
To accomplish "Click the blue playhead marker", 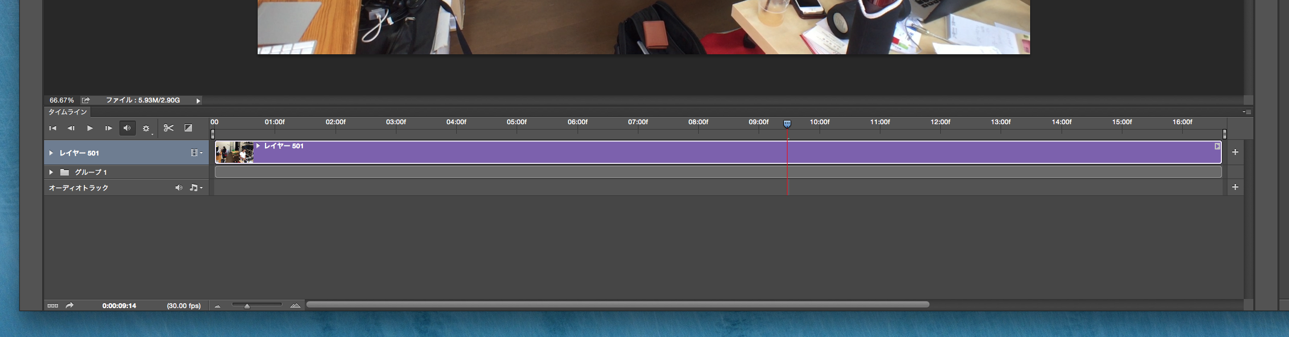I will click(x=787, y=124).
